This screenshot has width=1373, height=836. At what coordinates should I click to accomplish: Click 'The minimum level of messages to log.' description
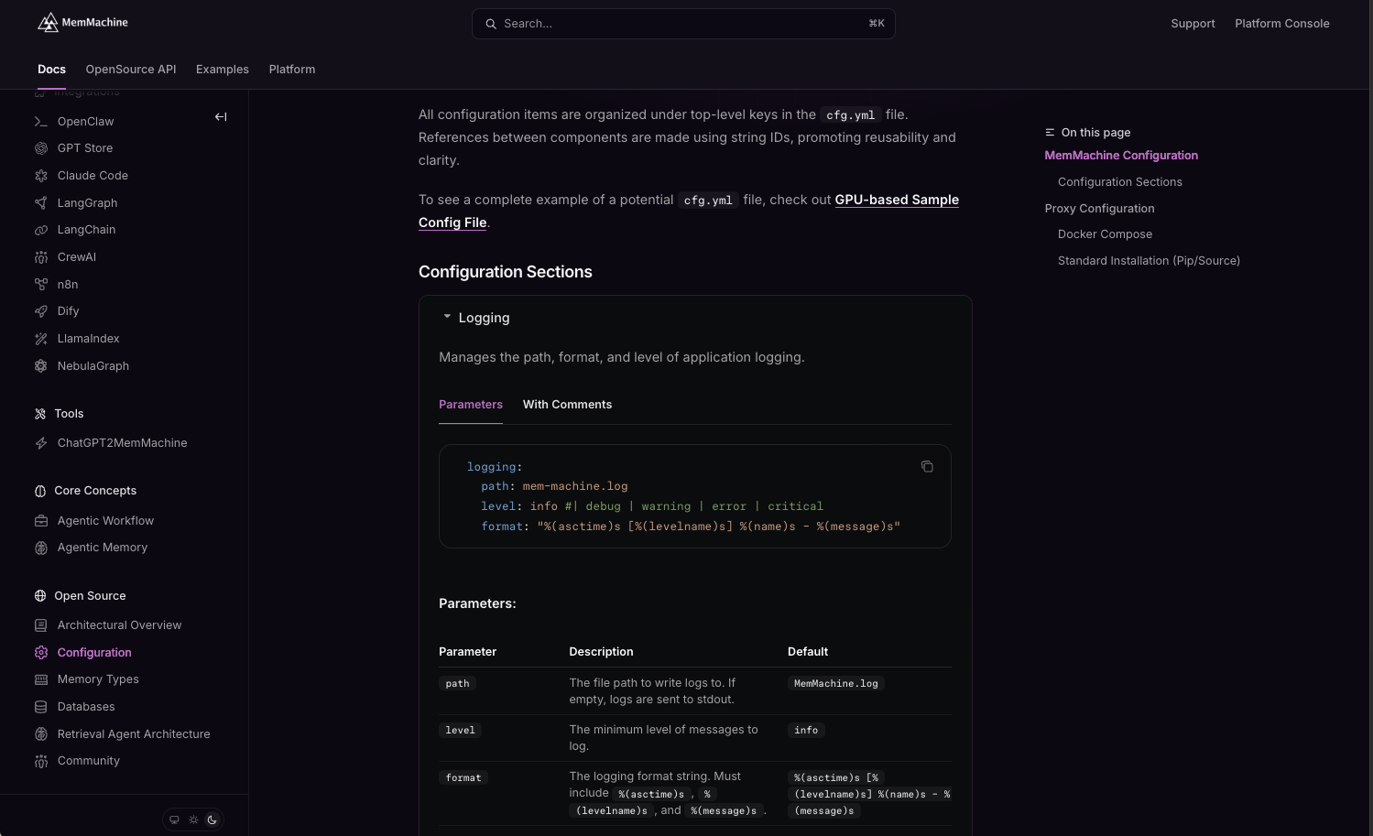pos(663,738)
